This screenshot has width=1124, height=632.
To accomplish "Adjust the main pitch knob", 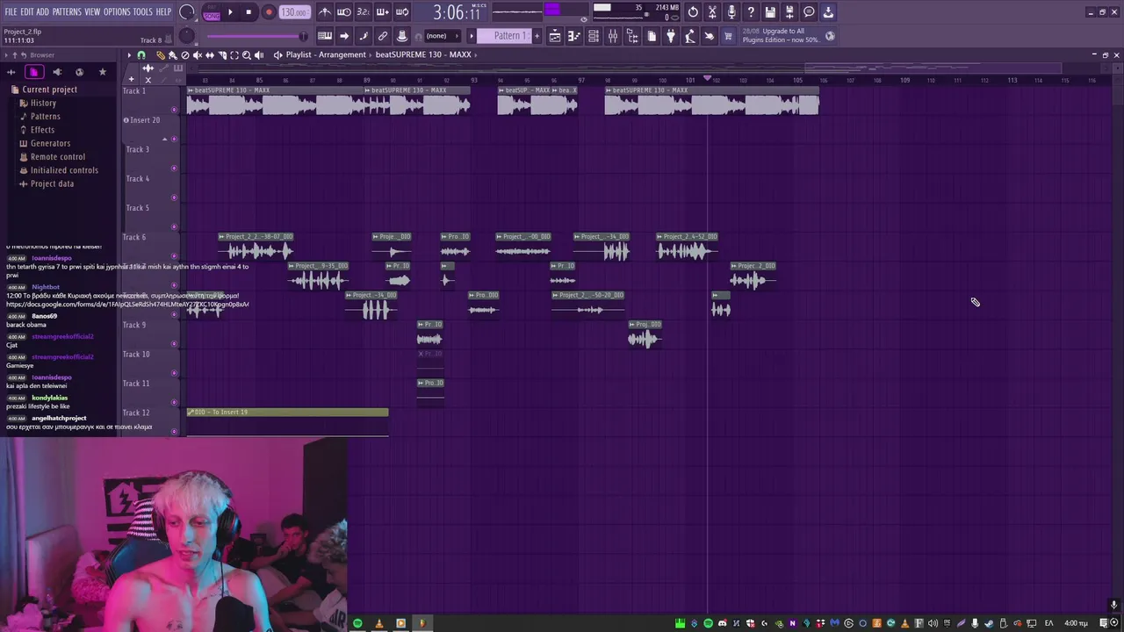I will pyautogui.click(x=187, y=36).
